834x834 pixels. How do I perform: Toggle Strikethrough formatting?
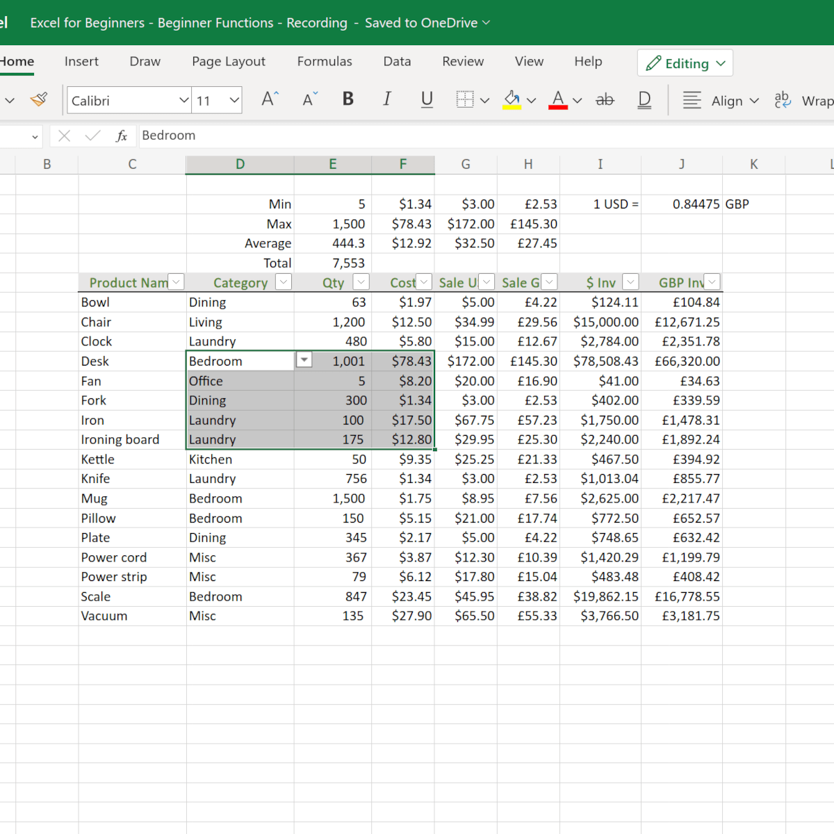click(605, 100)
